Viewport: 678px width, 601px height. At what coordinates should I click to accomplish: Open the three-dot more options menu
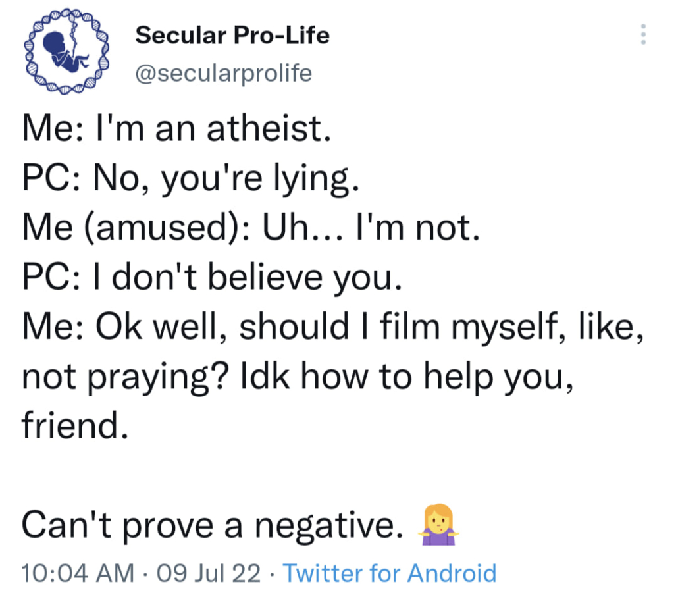coord(643,34)
